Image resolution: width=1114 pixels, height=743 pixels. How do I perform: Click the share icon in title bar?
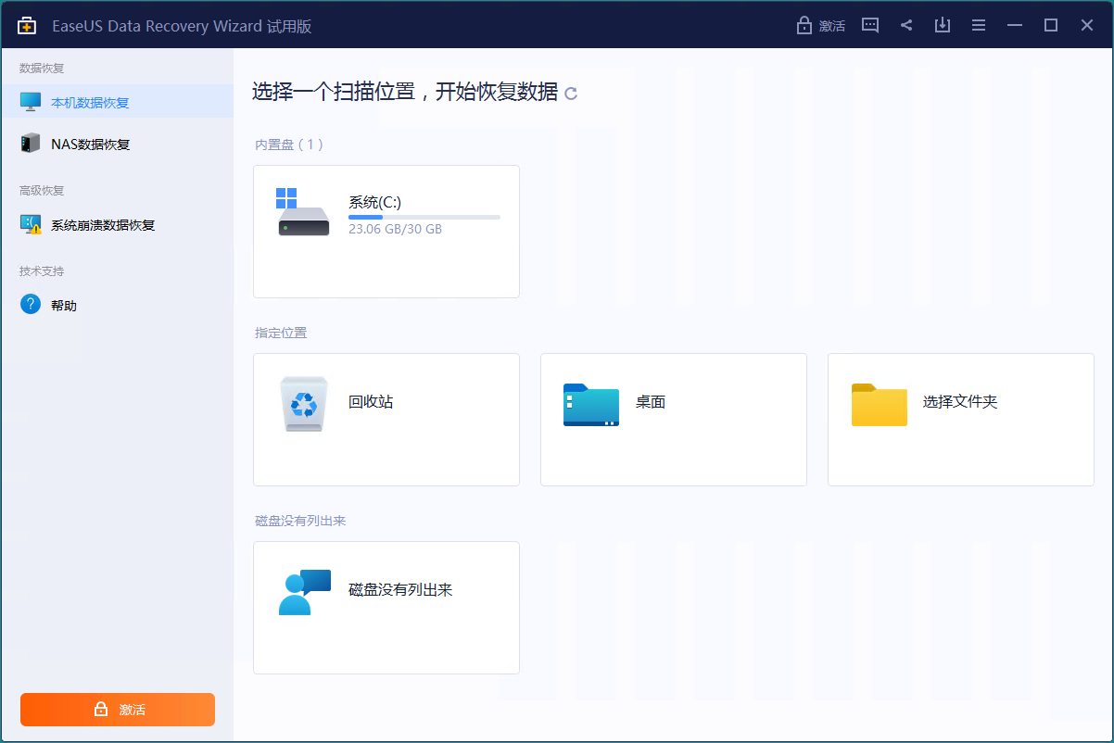(906, 25)
